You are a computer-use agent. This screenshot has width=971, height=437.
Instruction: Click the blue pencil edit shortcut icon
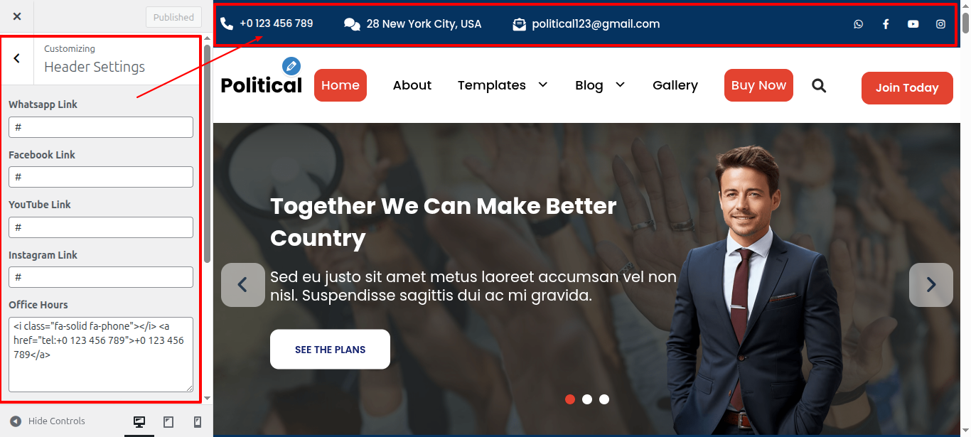(291, 66)
